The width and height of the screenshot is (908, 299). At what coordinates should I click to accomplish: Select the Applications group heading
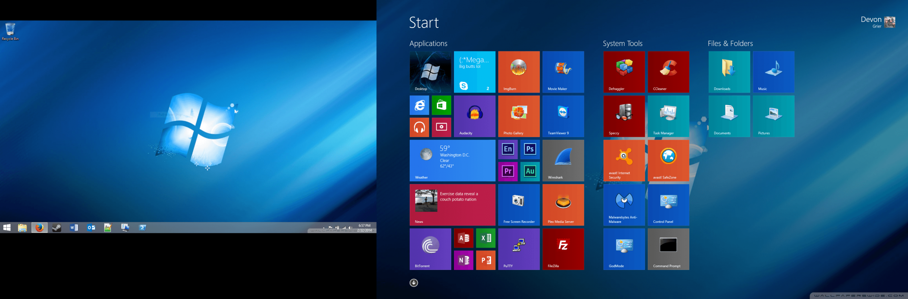[x=428, y=43]
